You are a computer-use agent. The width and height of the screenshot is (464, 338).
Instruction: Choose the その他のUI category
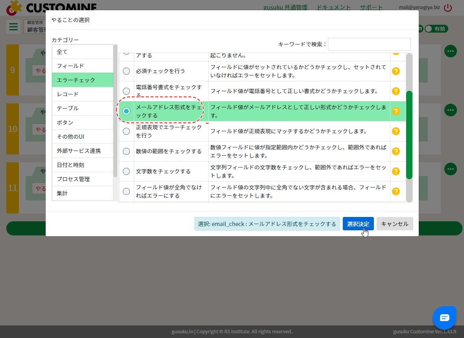(83, 137)
